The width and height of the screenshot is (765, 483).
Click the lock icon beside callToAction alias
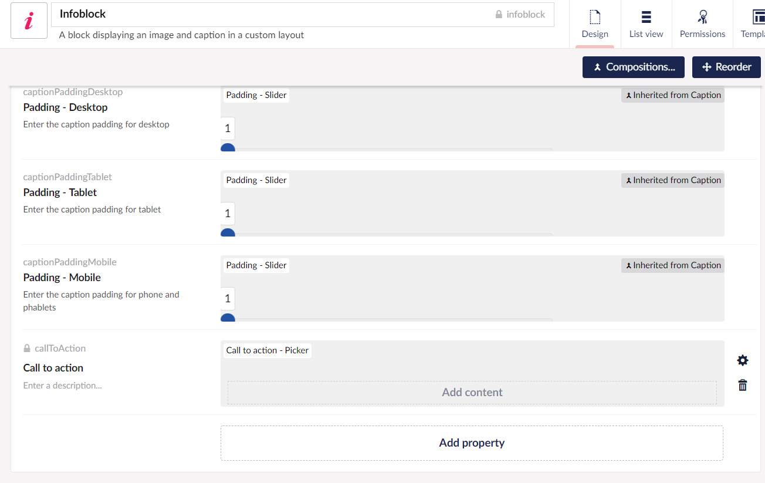click(x=27, y=347)
